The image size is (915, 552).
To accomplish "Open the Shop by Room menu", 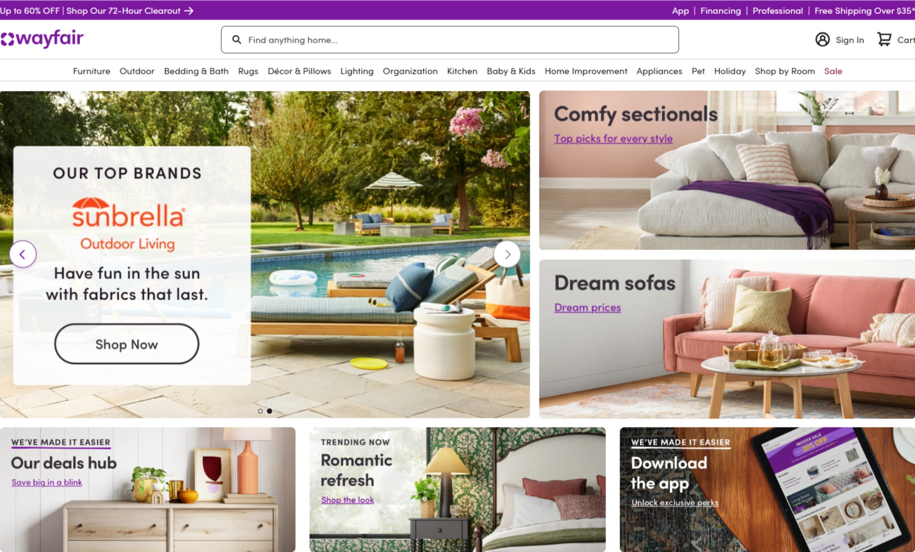I will click(785, 71).
